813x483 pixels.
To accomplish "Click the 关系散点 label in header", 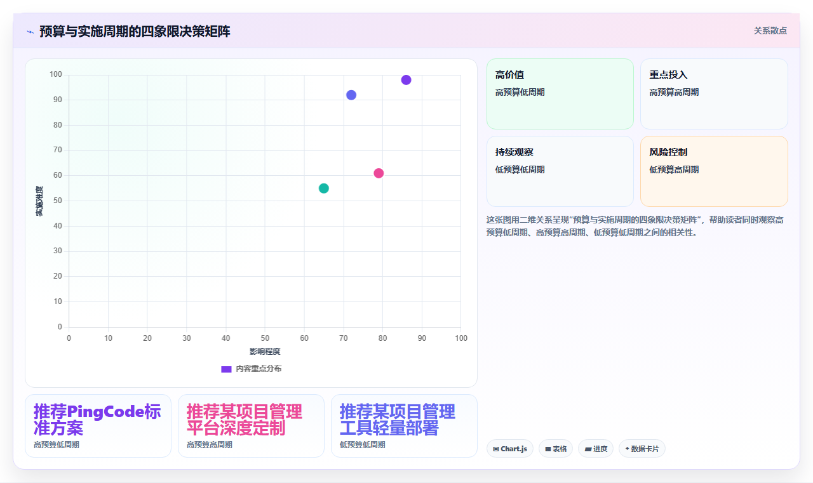I will click(770, 30).
